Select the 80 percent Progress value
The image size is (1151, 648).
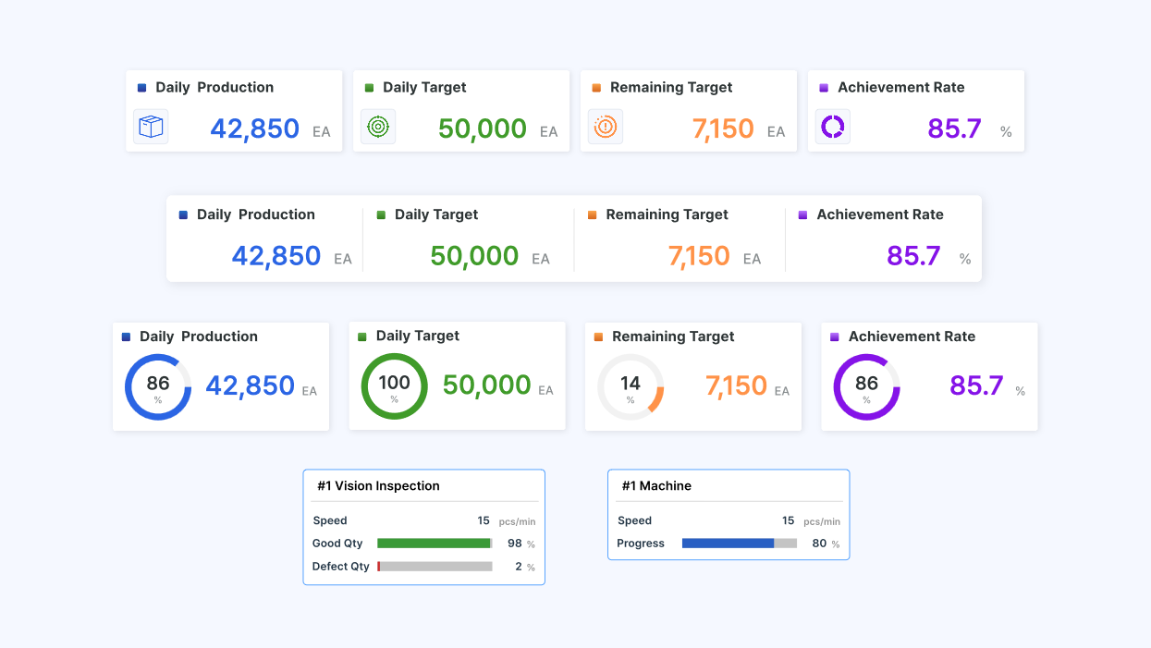819,544
